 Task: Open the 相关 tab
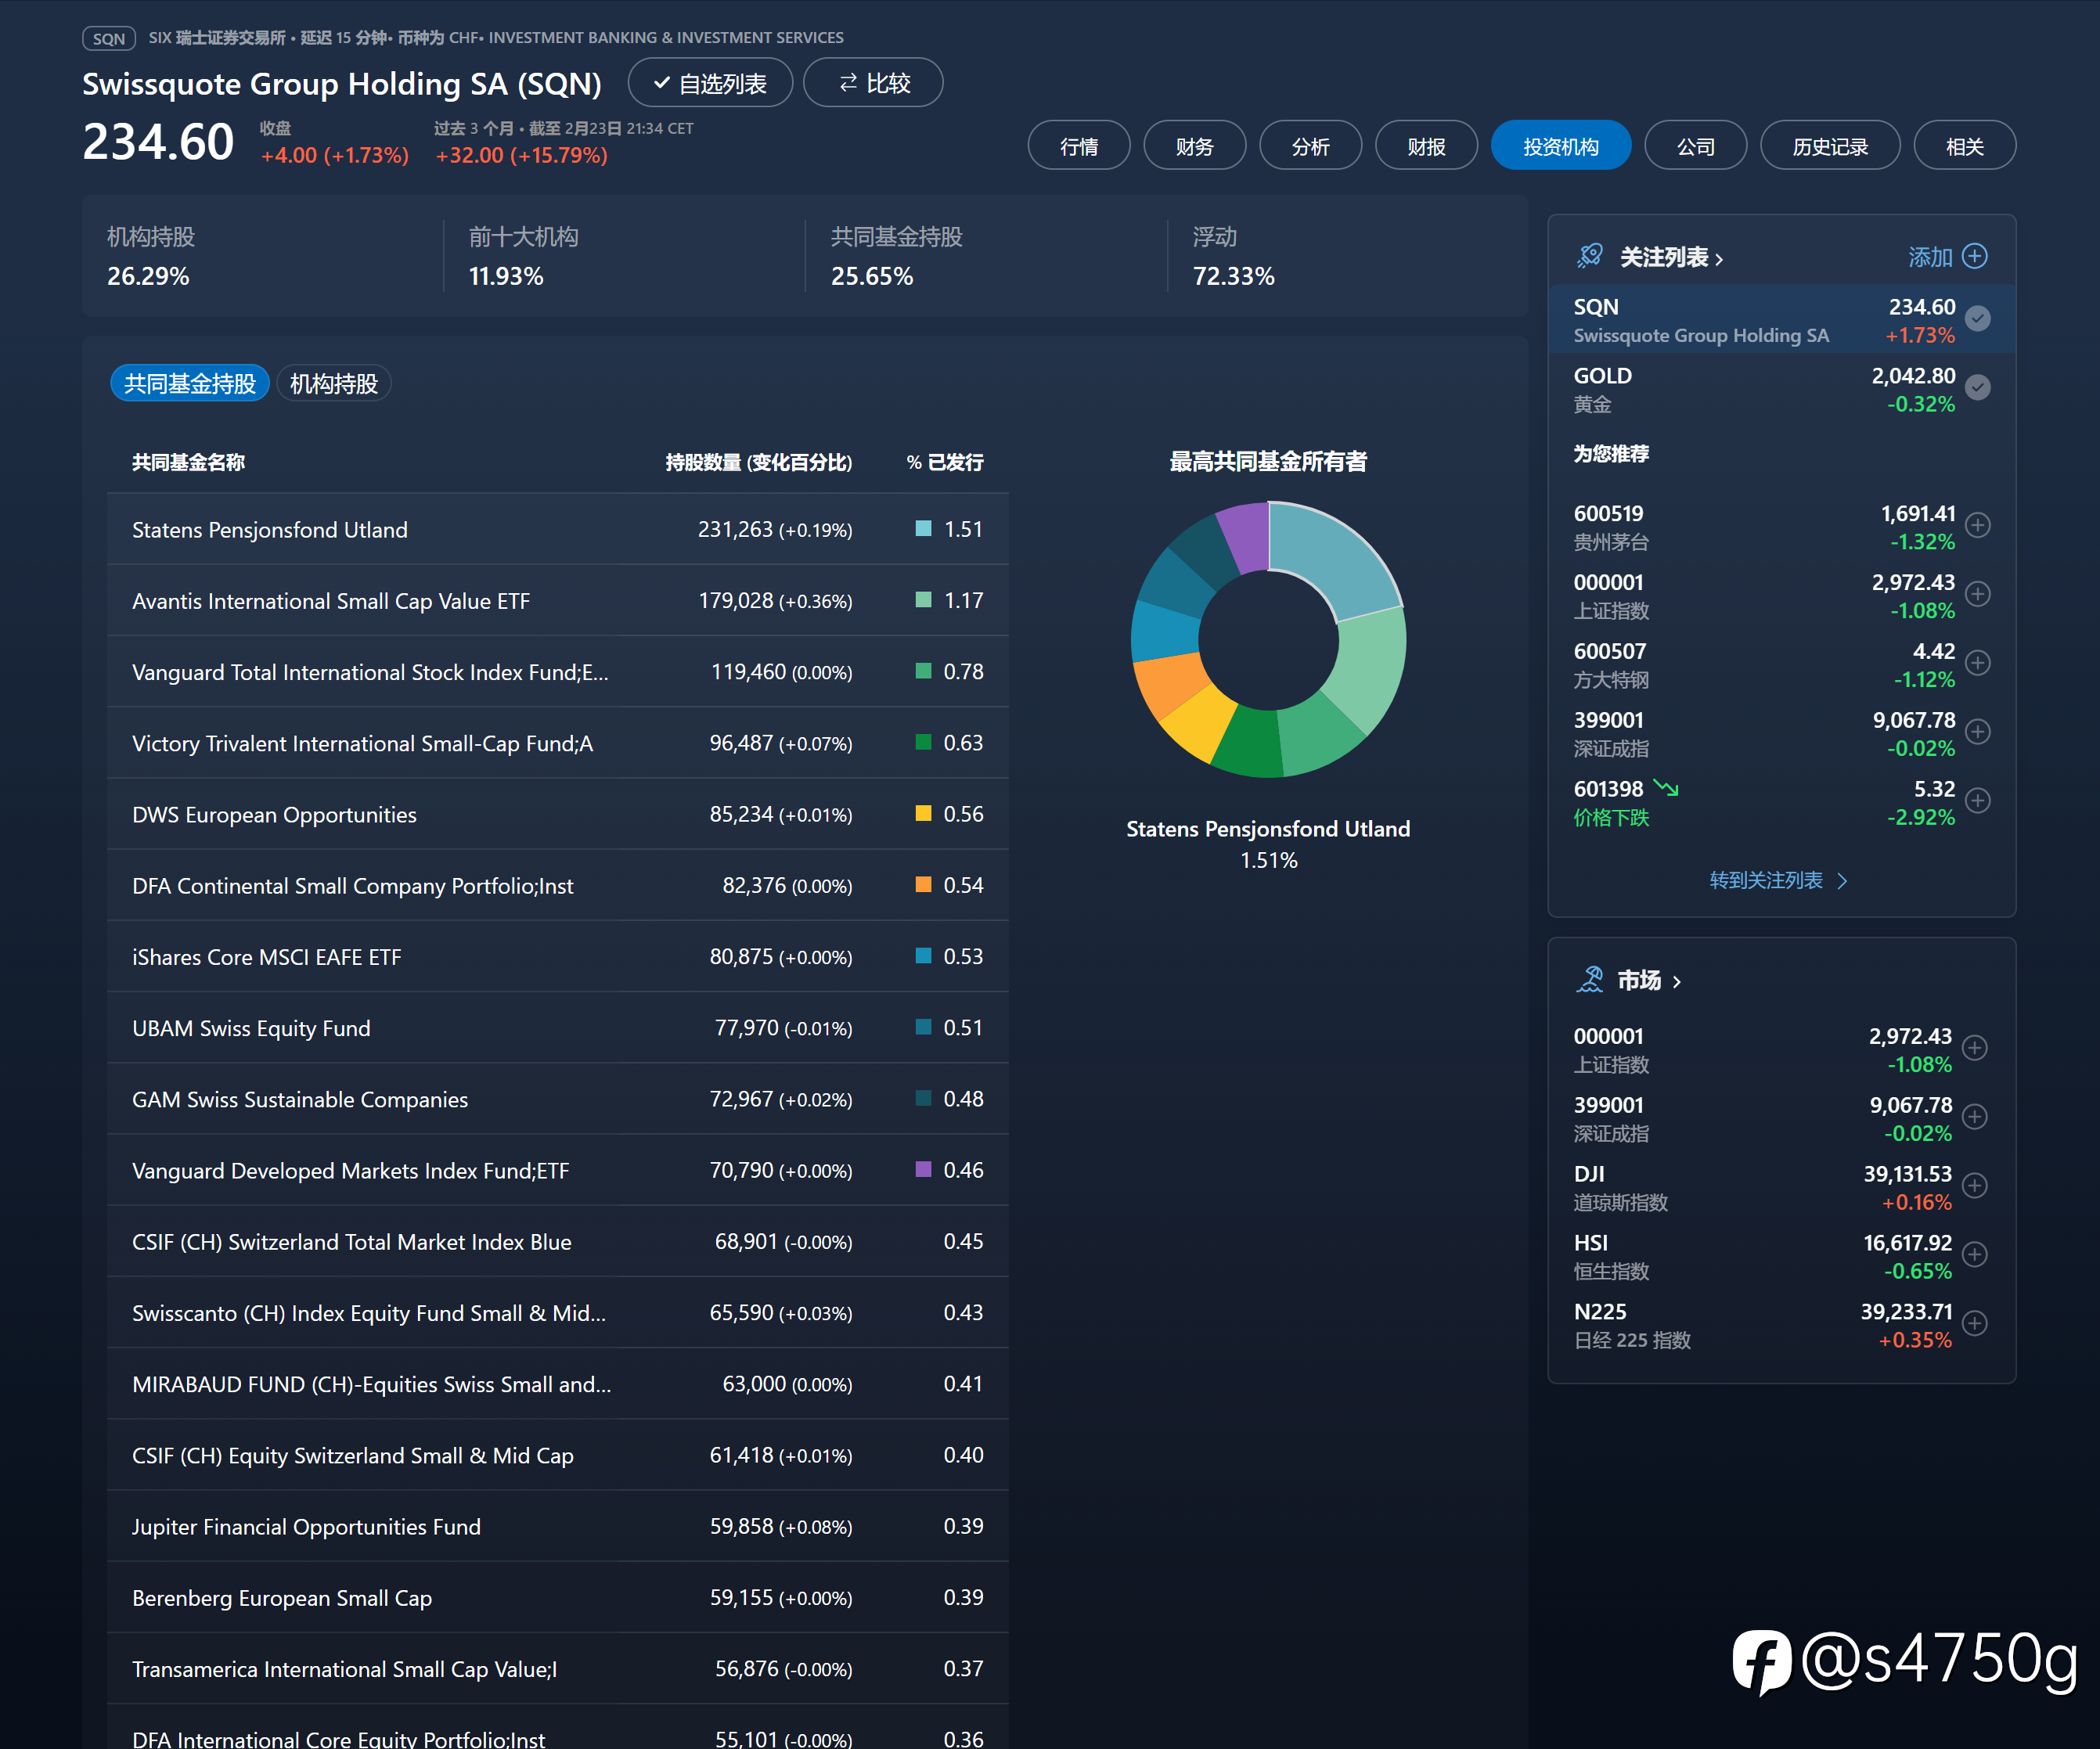click(x=1965, y=146)
